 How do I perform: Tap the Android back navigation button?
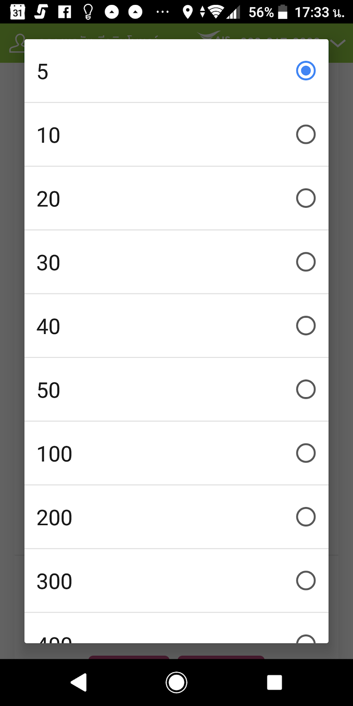point(79,682)
